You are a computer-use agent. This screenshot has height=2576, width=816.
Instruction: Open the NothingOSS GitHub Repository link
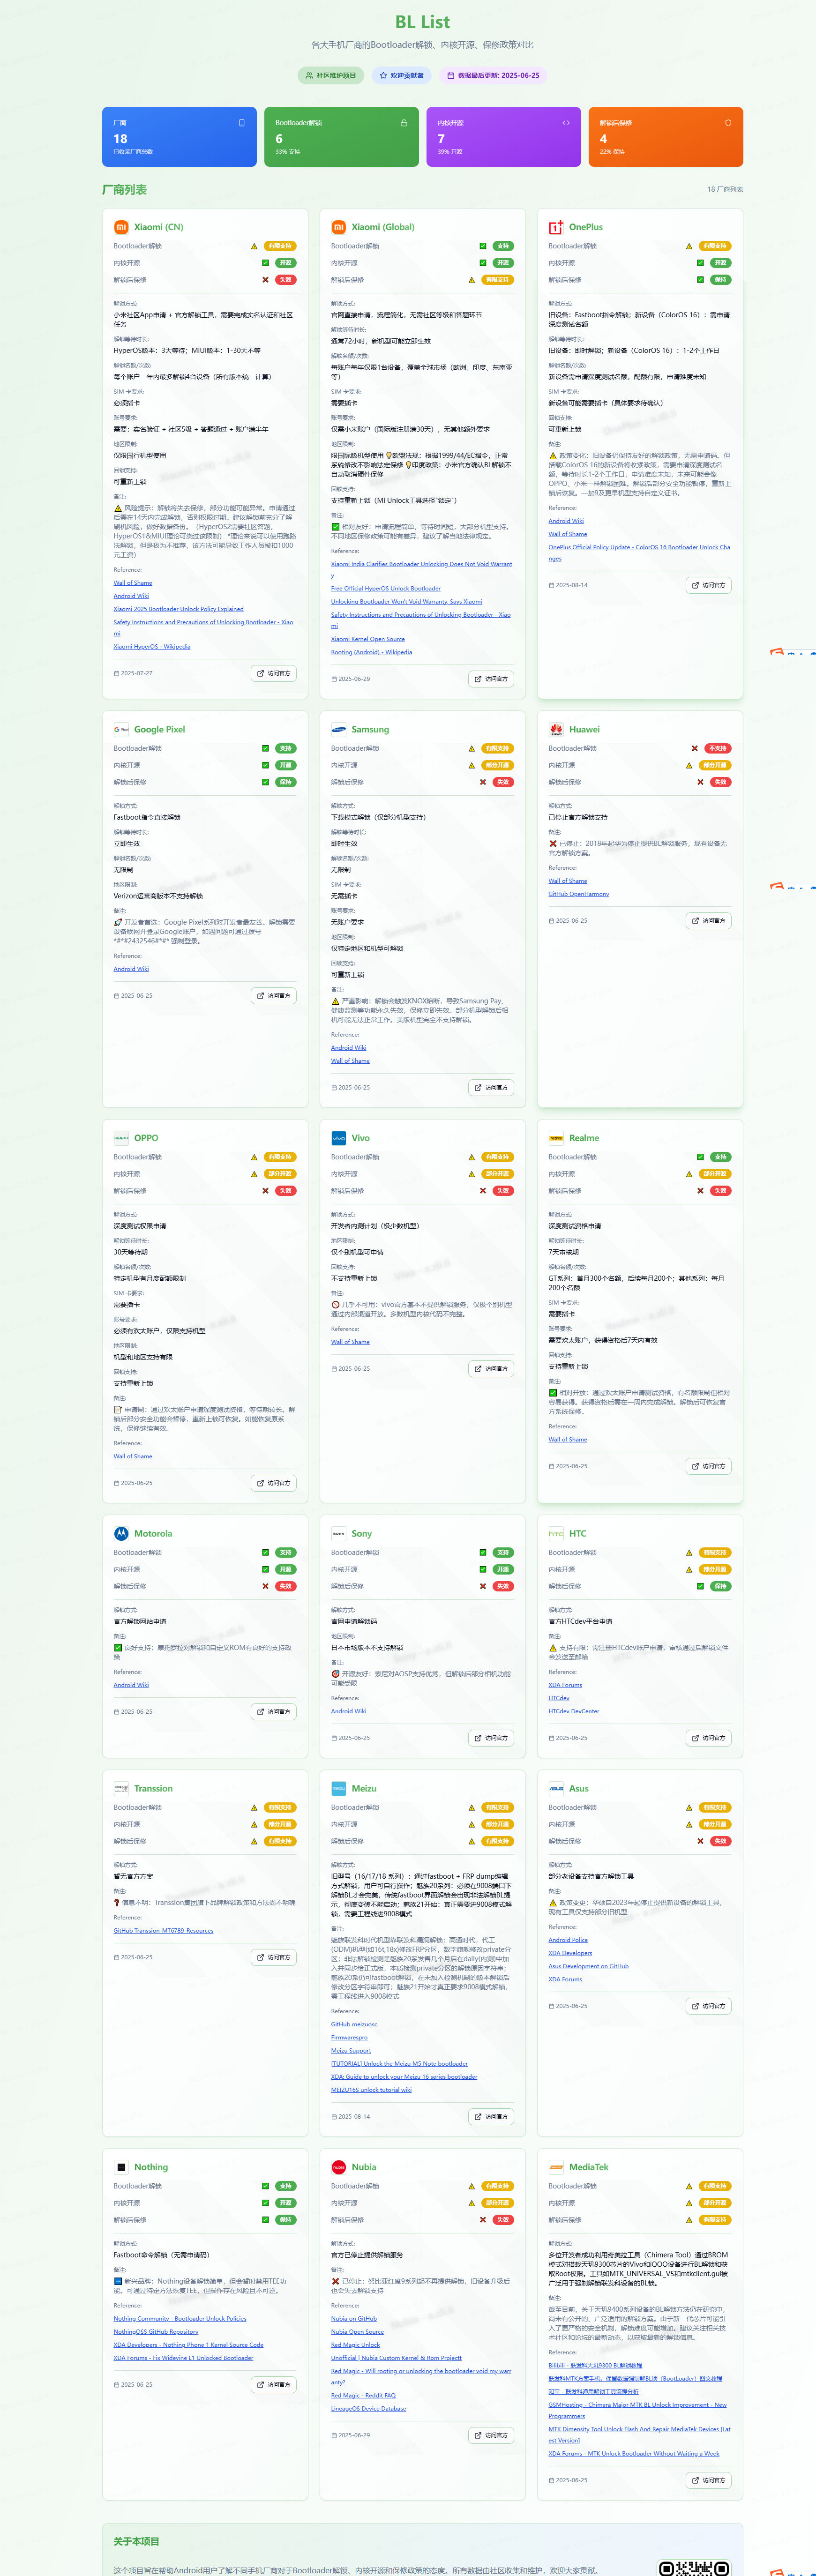coord(156,2331)
